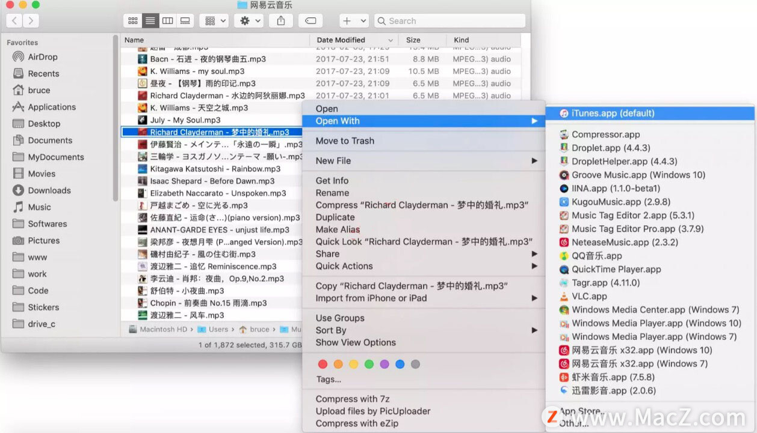Open AirDrop in the sidebar
Image resolution: width=757 pixels, height=433 pixels.
pyautogui.click(x=43, y=57)
